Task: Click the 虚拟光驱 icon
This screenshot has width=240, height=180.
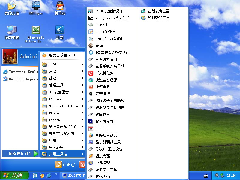Action: click(91, 156)
